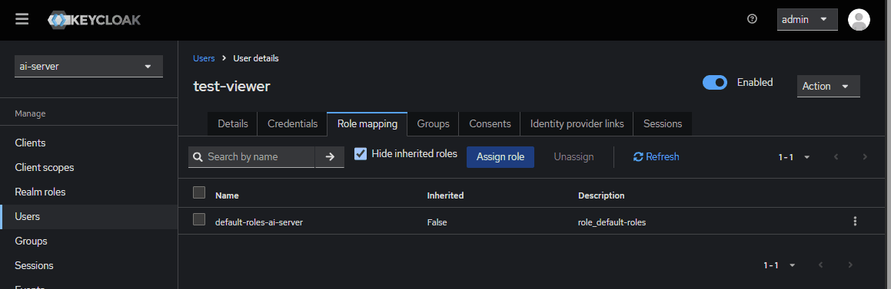This screenshot has height=289, width=891.
Task: Click the Refresh link
Action: (657, 157)
